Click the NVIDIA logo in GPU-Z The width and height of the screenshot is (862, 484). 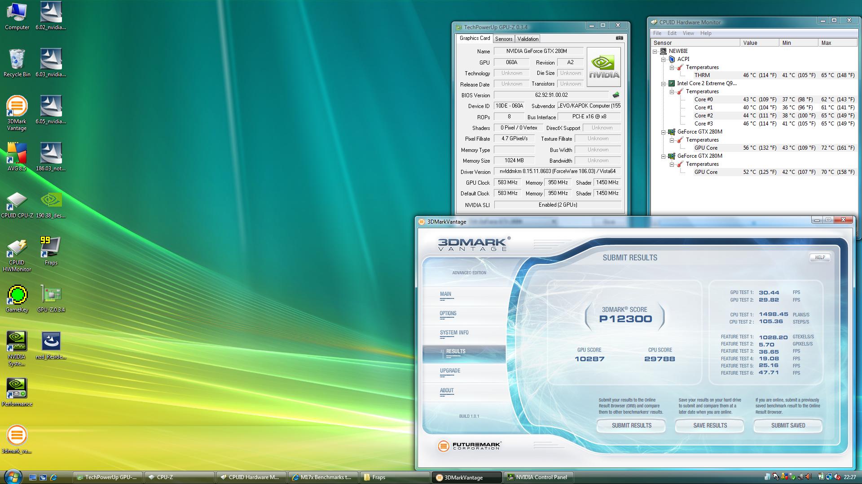pyautogui.click(x=604, y=67)
